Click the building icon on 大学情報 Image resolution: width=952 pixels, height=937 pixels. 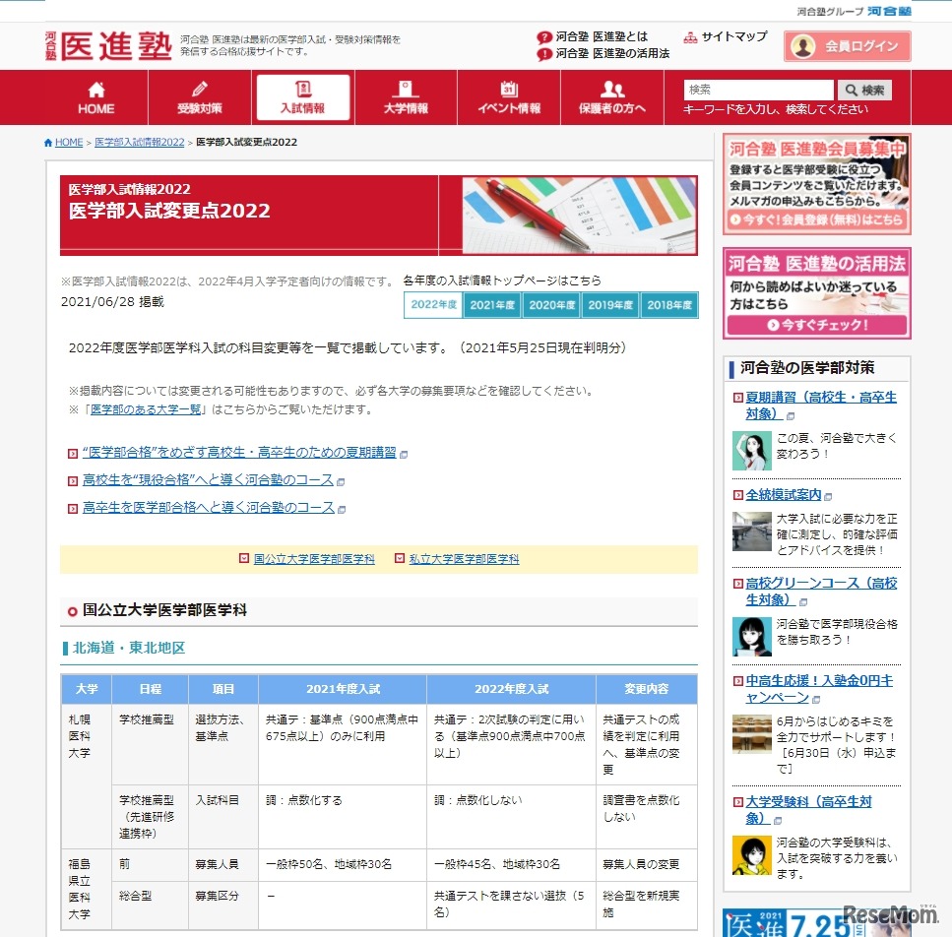tap(406, 87)
